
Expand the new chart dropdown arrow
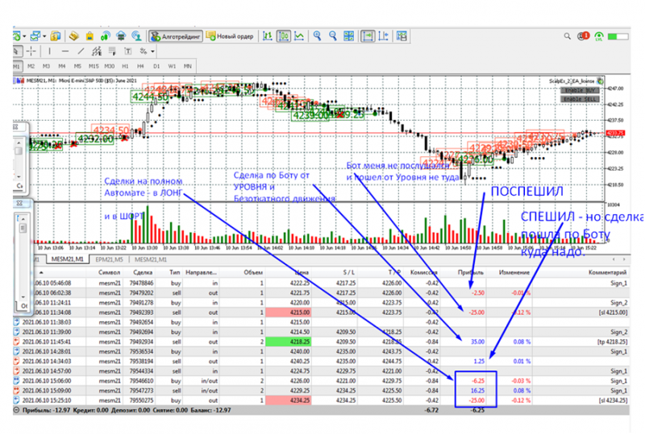pos(25,36)
